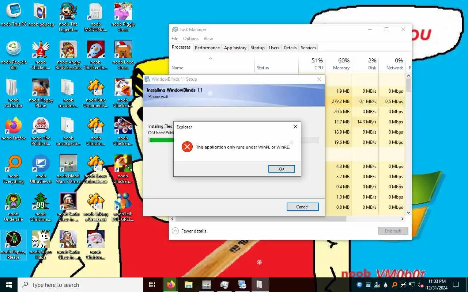Open the noob Everything search icon

[x=14, y=169]
